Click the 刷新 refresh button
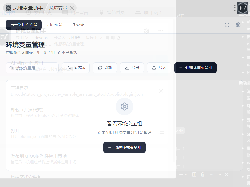The height and width of the screenshot is (187, 250). (x=105, y=68)
